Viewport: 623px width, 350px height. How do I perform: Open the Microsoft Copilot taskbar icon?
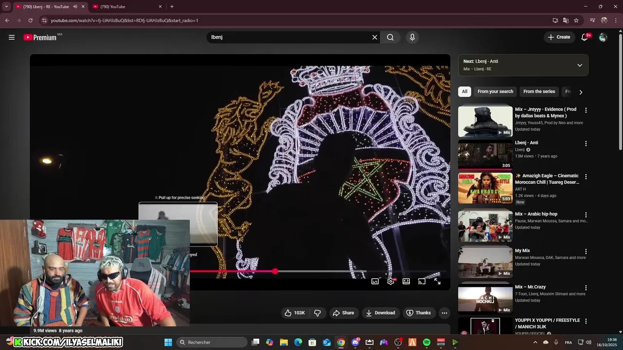click(270, 342)
